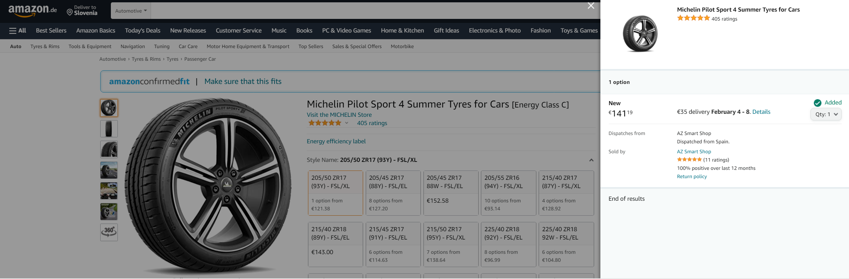Open the 360 degree view thumbnail
The height and width of the screenshot is (279, 849).
(109, 232)
